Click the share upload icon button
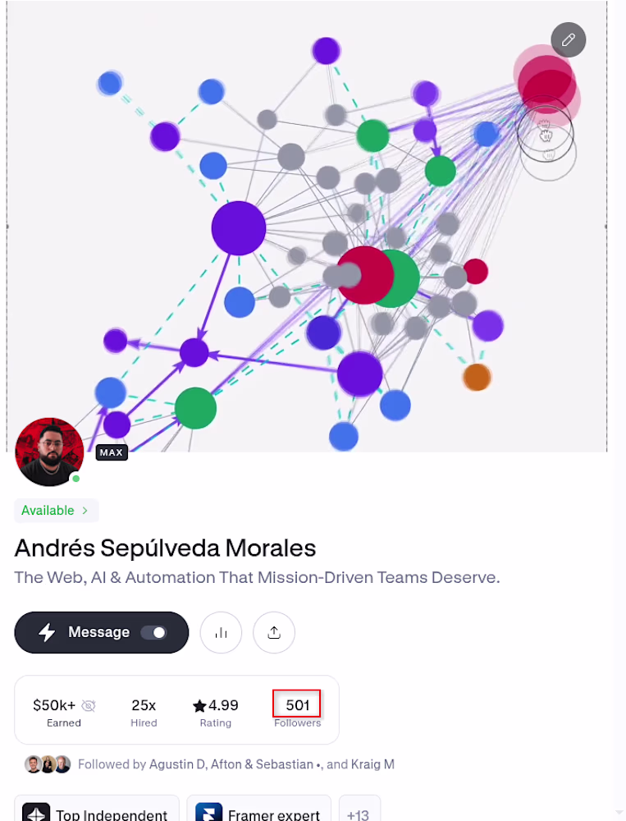This screenshot has height=821, width=626. click(274, 632)
